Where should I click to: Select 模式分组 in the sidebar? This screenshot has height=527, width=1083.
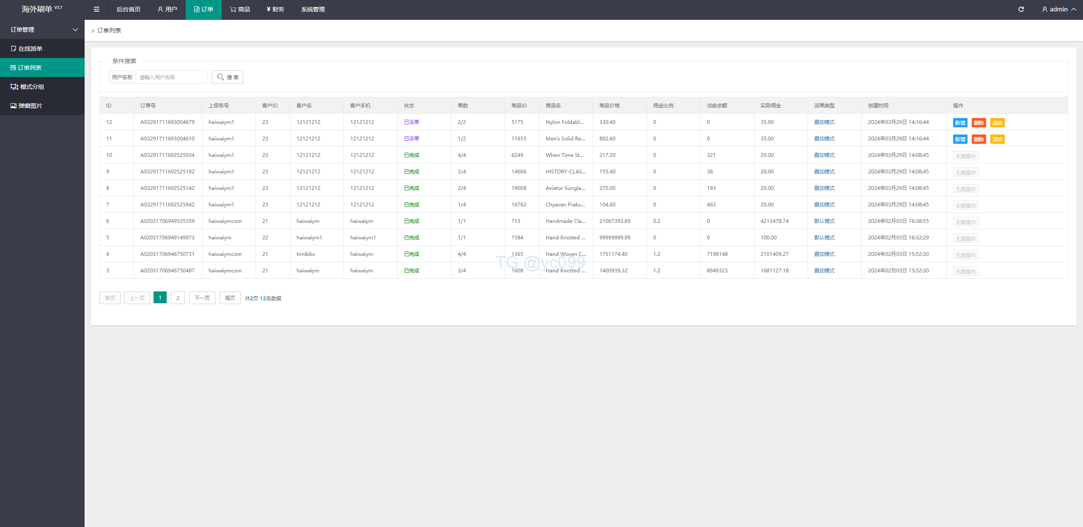(x=32, y=87)
